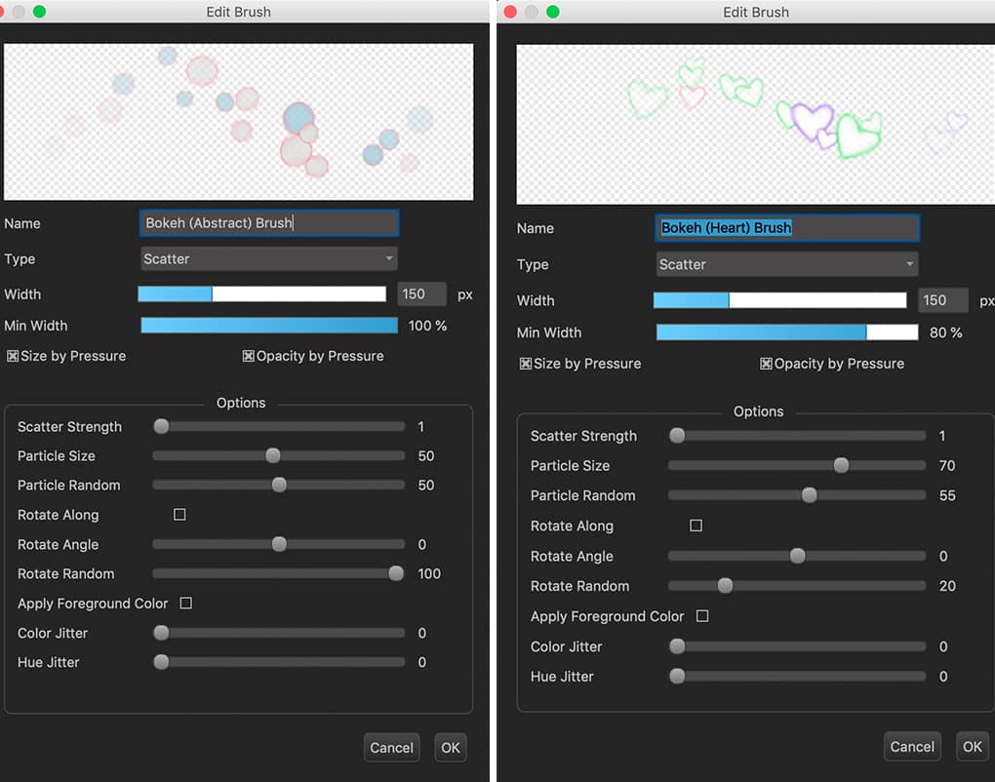This screenshot has height=782, width=995.
Task: Open Type dropdown in Abstract brush window
Action: [269, 258]
